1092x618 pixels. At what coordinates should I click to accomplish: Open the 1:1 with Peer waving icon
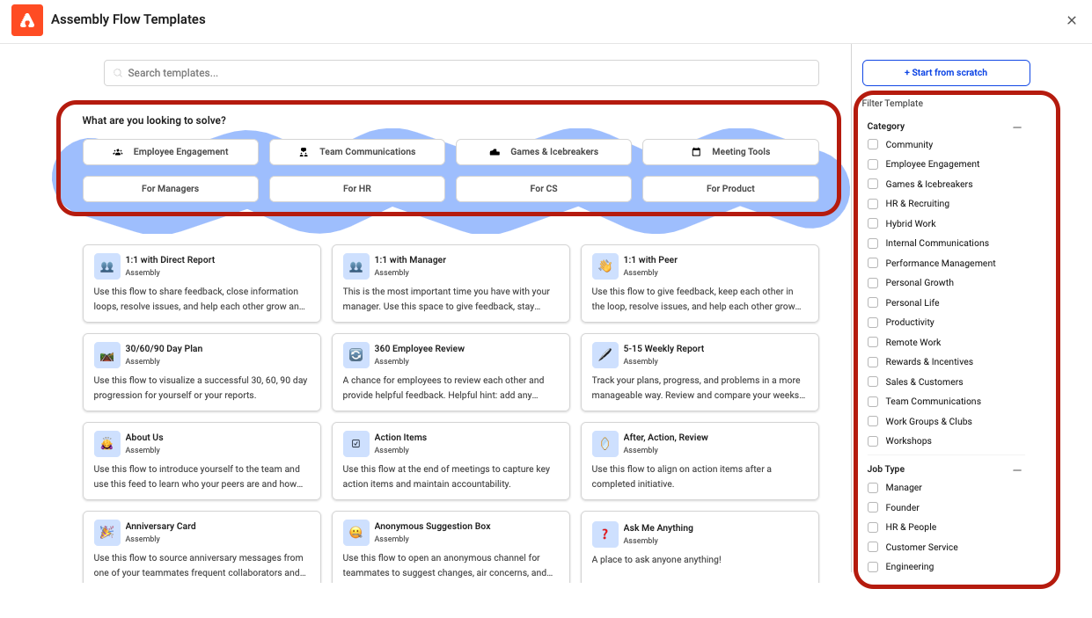[605, 265]
